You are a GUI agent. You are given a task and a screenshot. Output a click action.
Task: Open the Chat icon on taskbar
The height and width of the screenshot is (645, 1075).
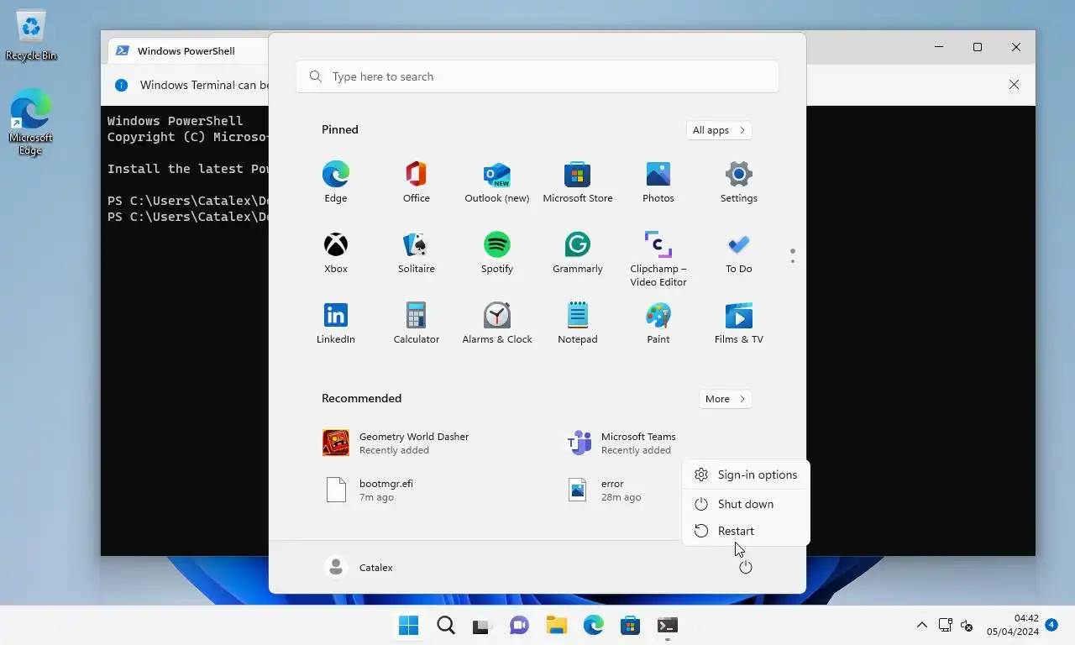(x=520, y=626)
